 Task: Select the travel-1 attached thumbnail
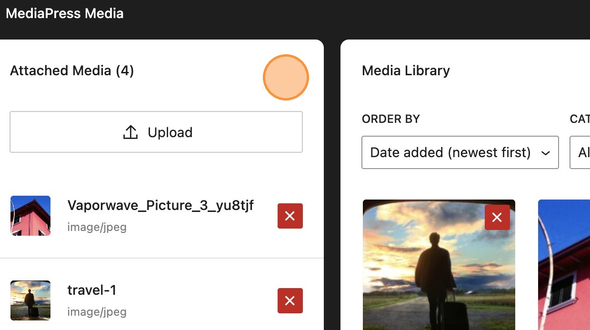(x=30, y=300)
